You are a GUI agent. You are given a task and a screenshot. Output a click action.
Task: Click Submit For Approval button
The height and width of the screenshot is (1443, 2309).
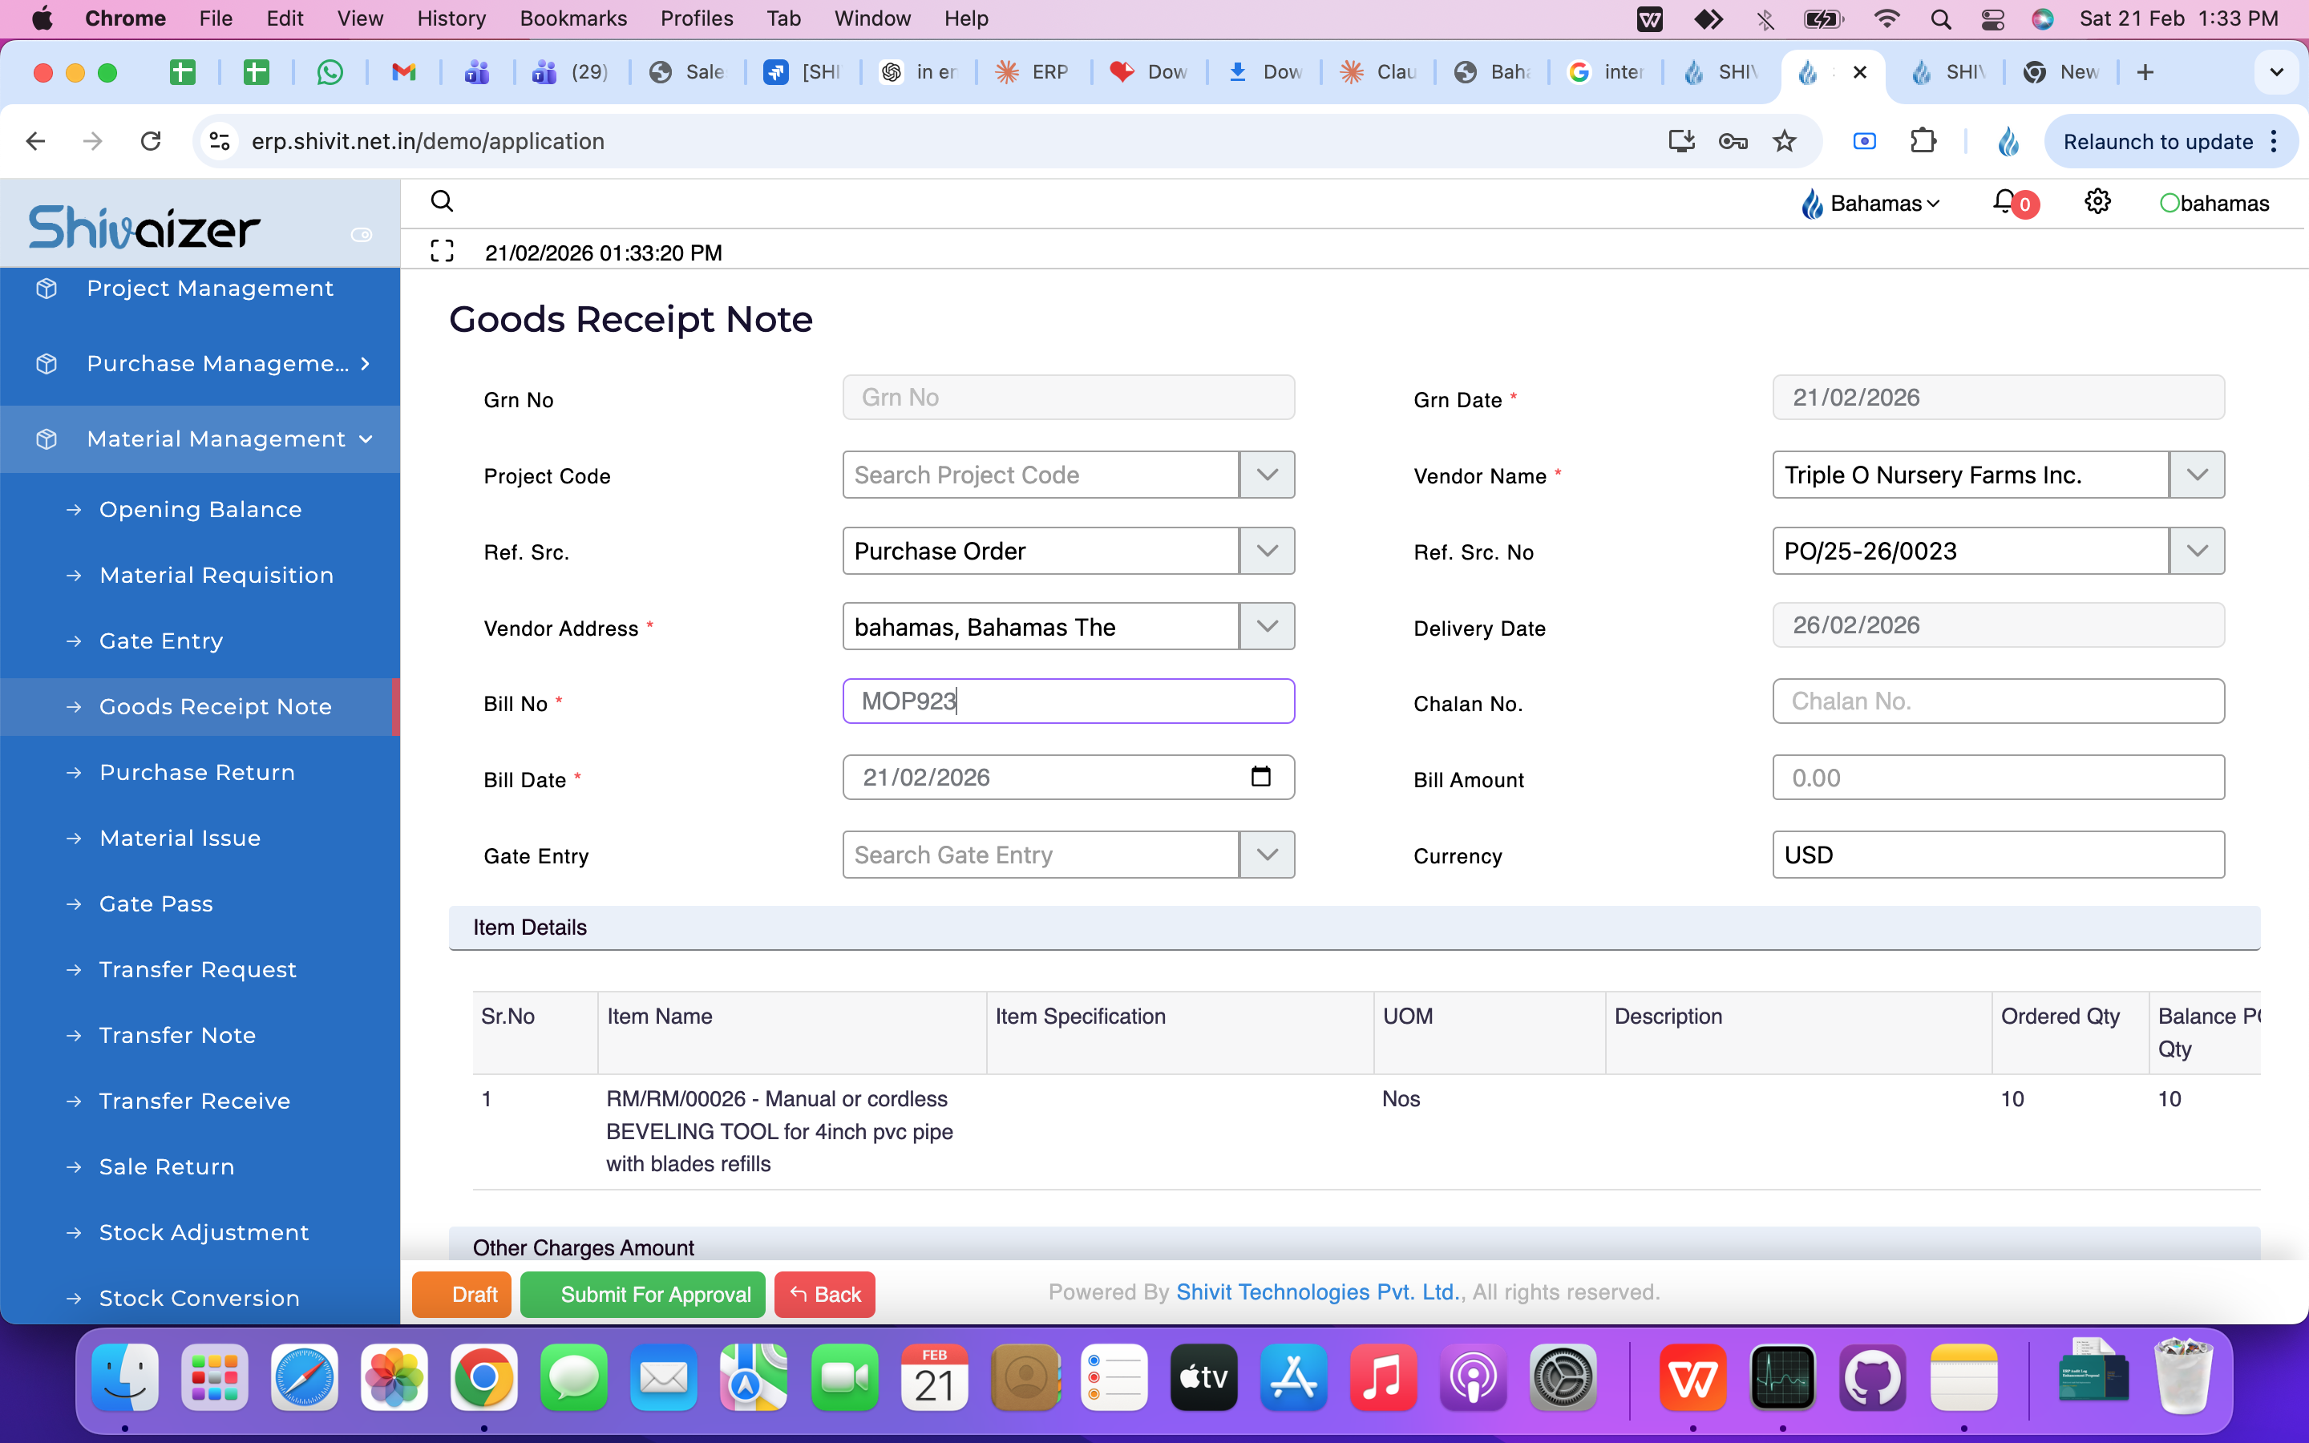[x=642, y=1294]
